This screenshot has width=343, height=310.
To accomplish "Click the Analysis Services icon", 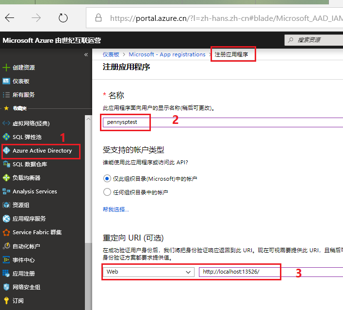I will pos(6,191).
